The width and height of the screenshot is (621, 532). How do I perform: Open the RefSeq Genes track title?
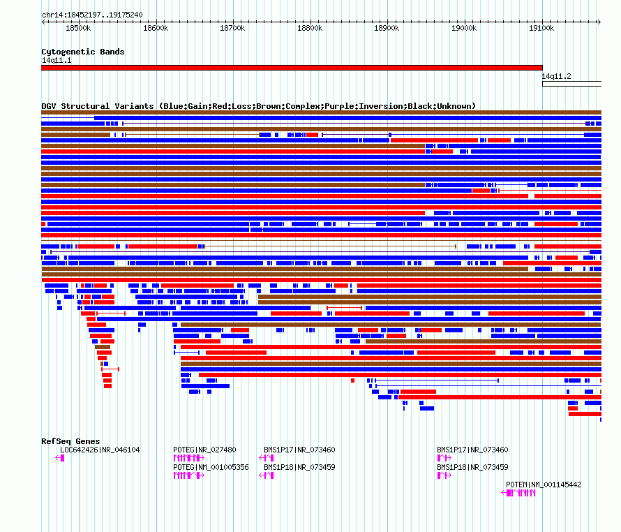click(x=70, y=441)
